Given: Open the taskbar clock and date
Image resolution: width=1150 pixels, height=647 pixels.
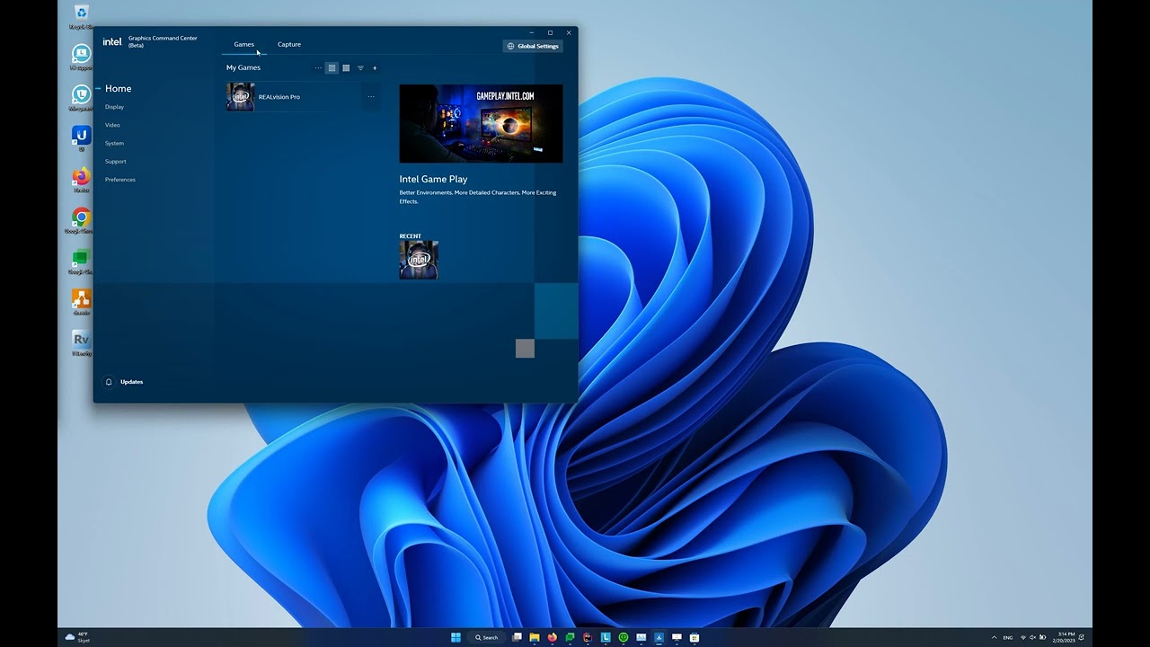Looking at the screenshot, I should pyautogui.click(x=1066, y=637).
